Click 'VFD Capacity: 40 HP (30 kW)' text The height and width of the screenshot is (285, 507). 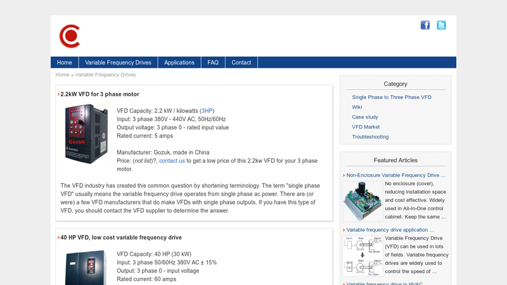click(x=154, y=255)
